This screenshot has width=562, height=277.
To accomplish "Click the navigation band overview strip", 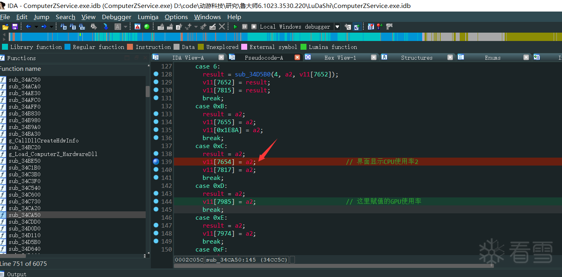I will click(x=285, y=37).
